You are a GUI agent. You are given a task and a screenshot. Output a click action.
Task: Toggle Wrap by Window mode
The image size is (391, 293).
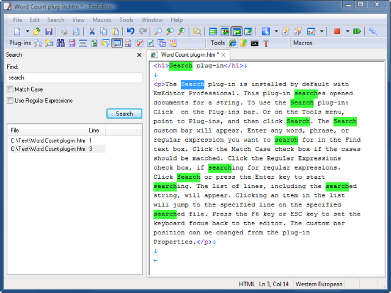236,31
